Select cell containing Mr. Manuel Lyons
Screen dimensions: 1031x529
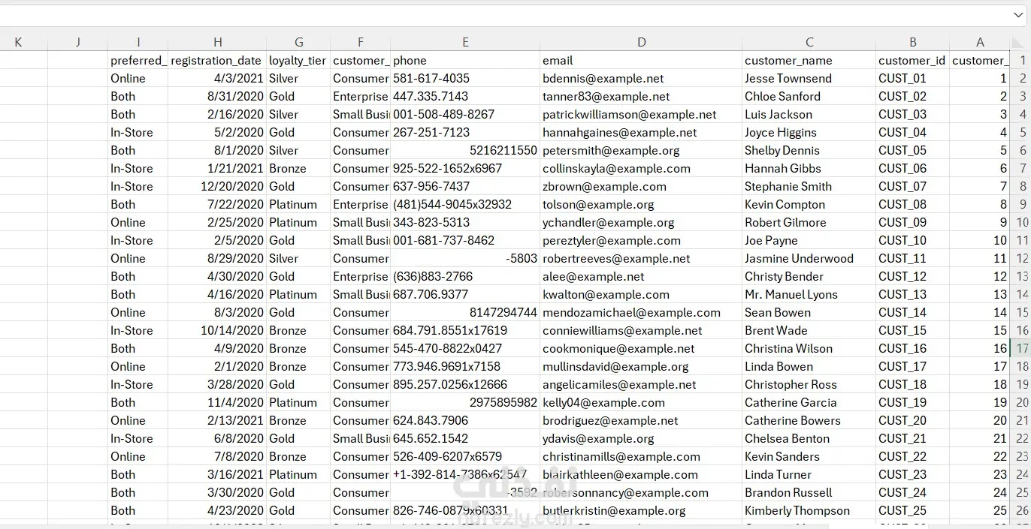pyautogui.click(x=809, y=295)
